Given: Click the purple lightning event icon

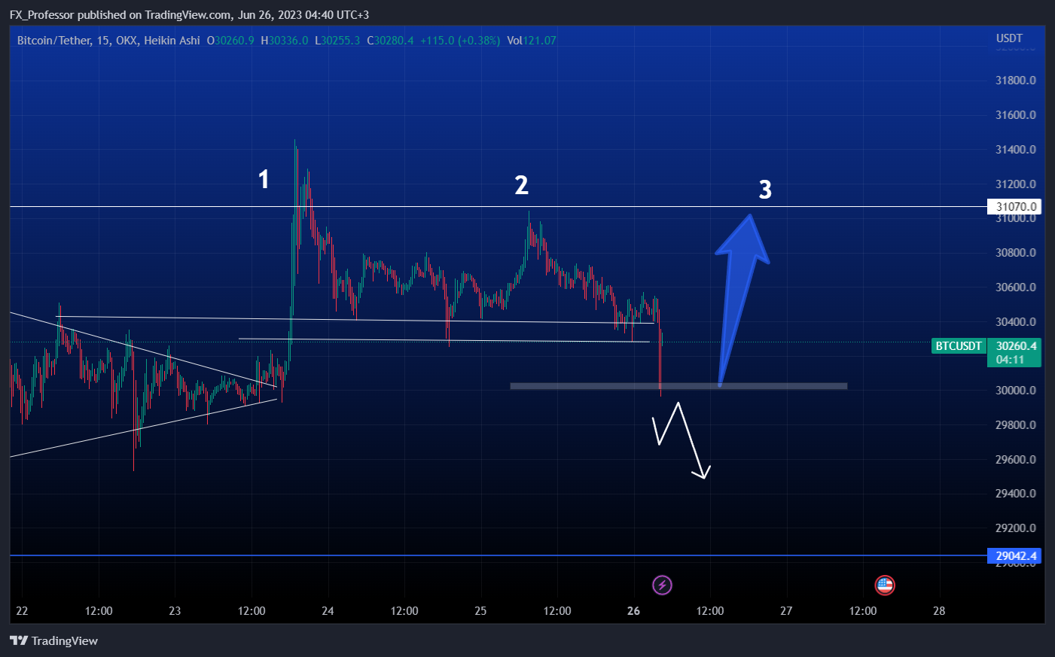Looking at the screenshot, I should point(662,585).
